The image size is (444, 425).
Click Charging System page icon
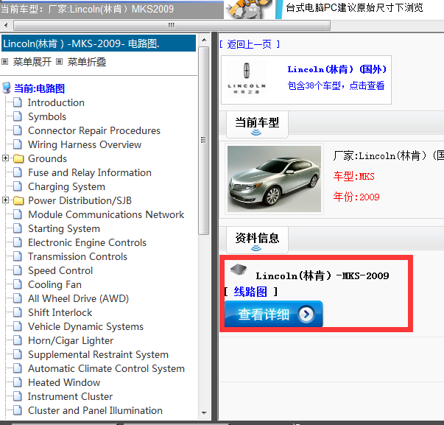click(18, 186)
